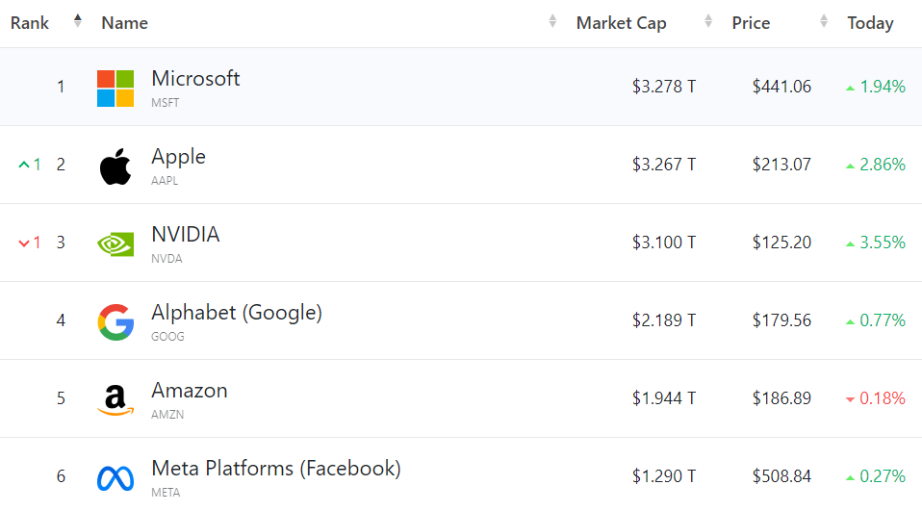The height and width of the screenshot is (511, 922).
Task: Click the Google G logo icon
Action: tap(115, 321)
